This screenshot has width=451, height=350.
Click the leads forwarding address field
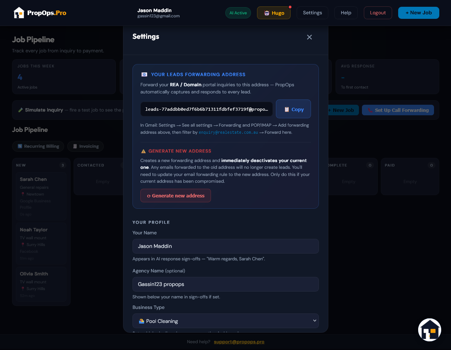pos(206,109)
